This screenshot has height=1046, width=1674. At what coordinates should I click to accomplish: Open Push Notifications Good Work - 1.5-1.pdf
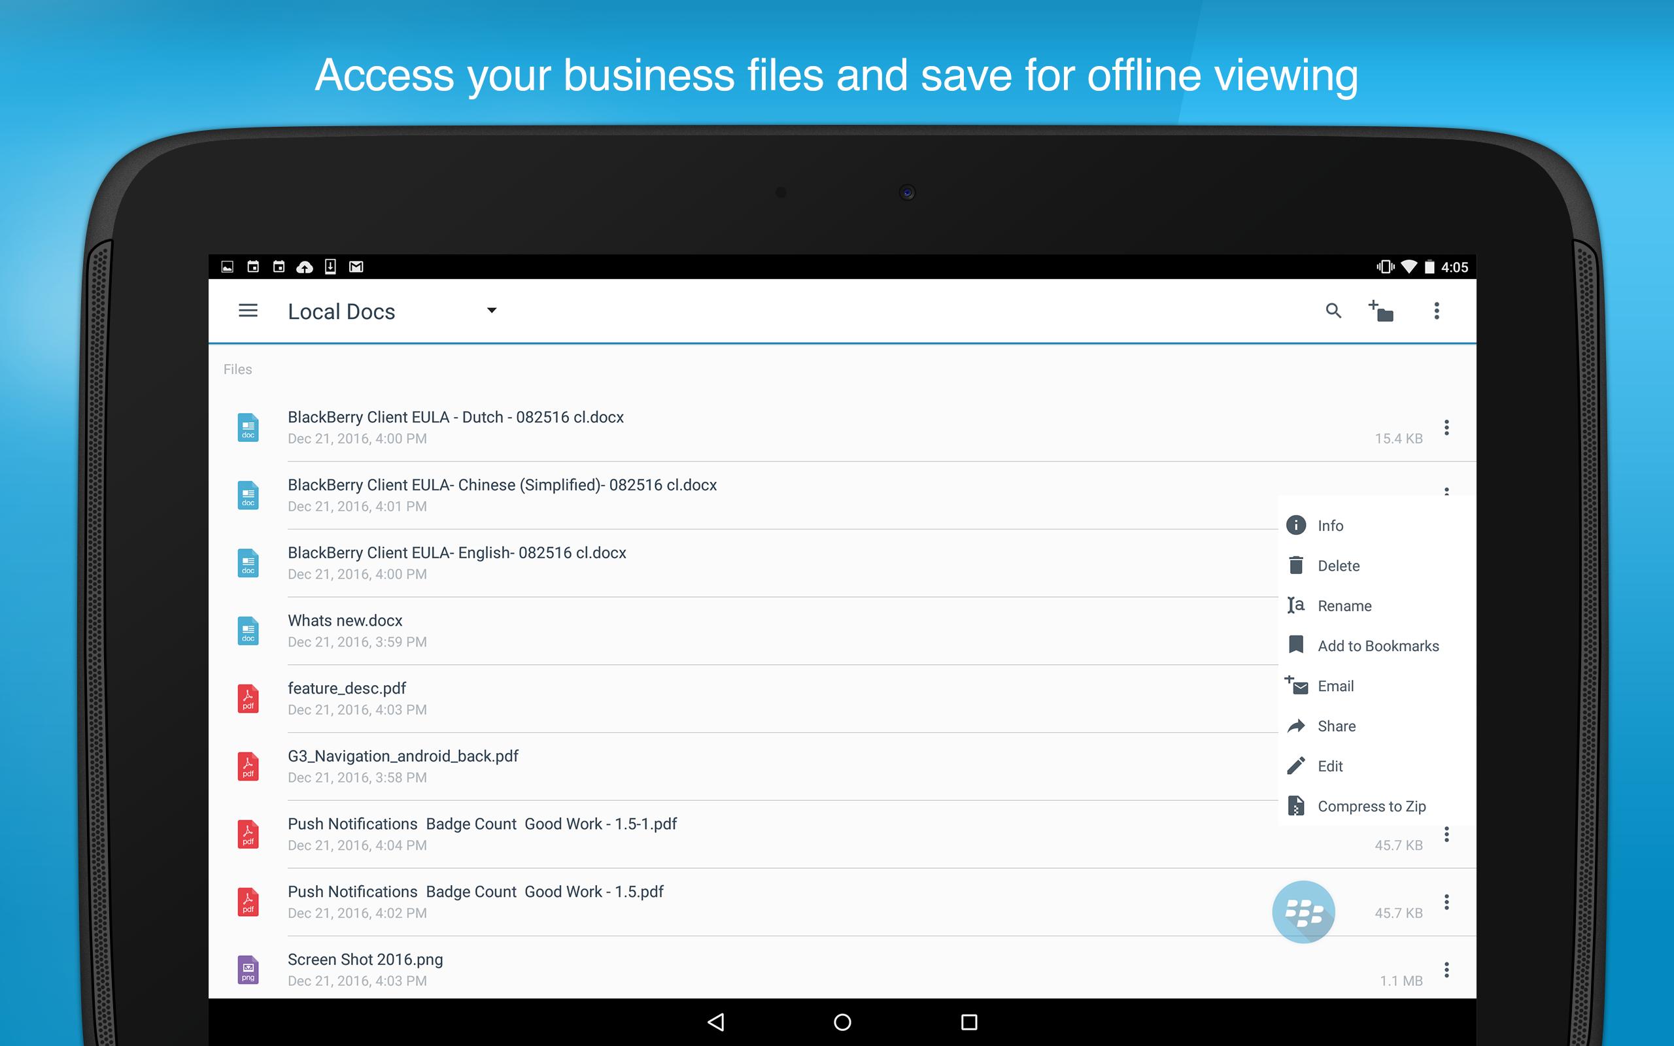(842, 834)
